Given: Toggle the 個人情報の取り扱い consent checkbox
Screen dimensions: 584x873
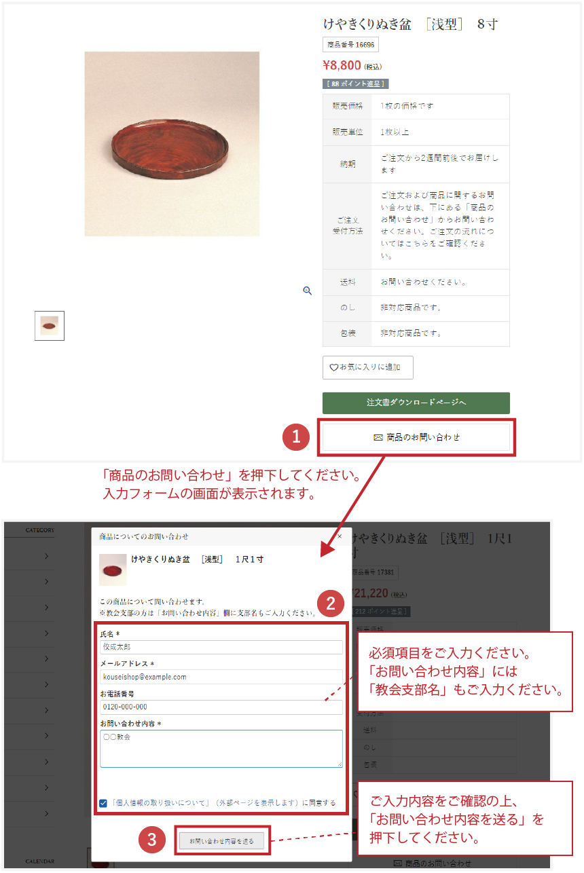Looking at the screenshot, I should pyautogui.click(x=103, y=802).
